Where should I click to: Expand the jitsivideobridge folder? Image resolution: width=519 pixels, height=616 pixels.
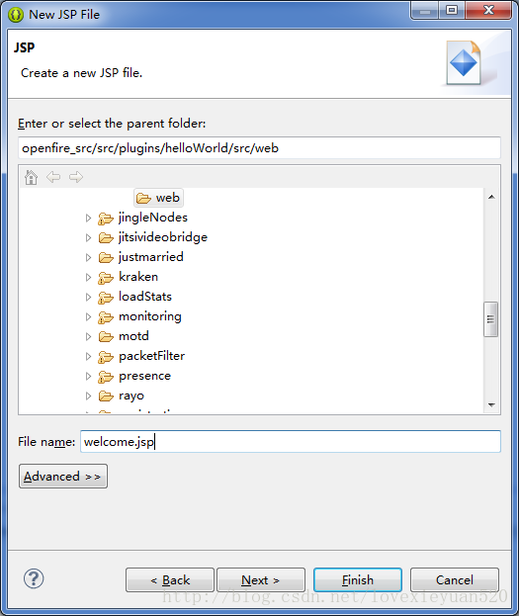coord(88,237)
